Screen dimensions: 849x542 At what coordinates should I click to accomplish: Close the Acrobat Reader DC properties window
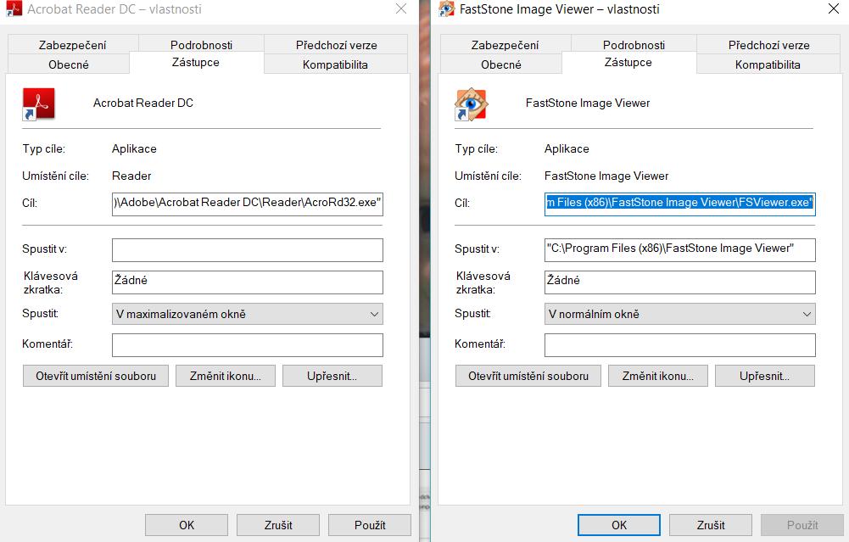click(x=400, y=8)
